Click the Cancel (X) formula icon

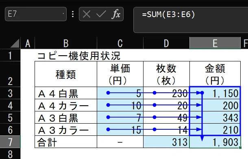pyautogui.click(x=87, y=14)
